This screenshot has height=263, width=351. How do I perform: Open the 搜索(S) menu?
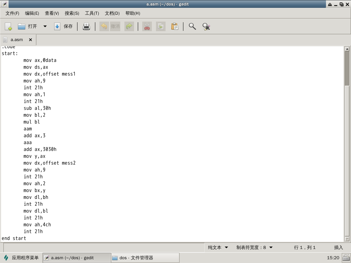[x=72, y=13]
